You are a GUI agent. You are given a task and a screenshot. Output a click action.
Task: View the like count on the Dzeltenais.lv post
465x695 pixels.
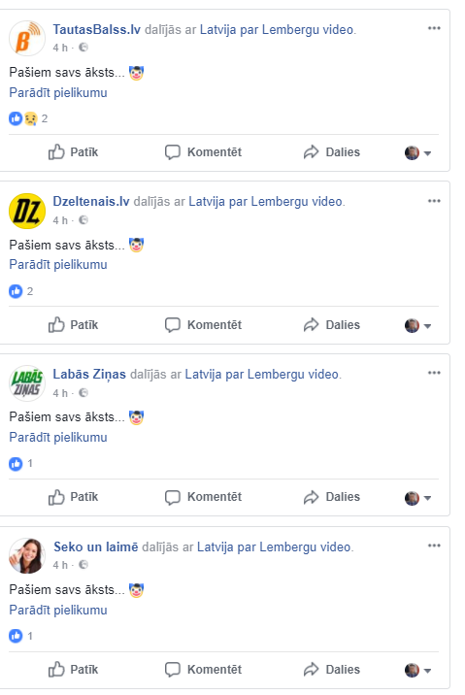[x=20, y=291]
